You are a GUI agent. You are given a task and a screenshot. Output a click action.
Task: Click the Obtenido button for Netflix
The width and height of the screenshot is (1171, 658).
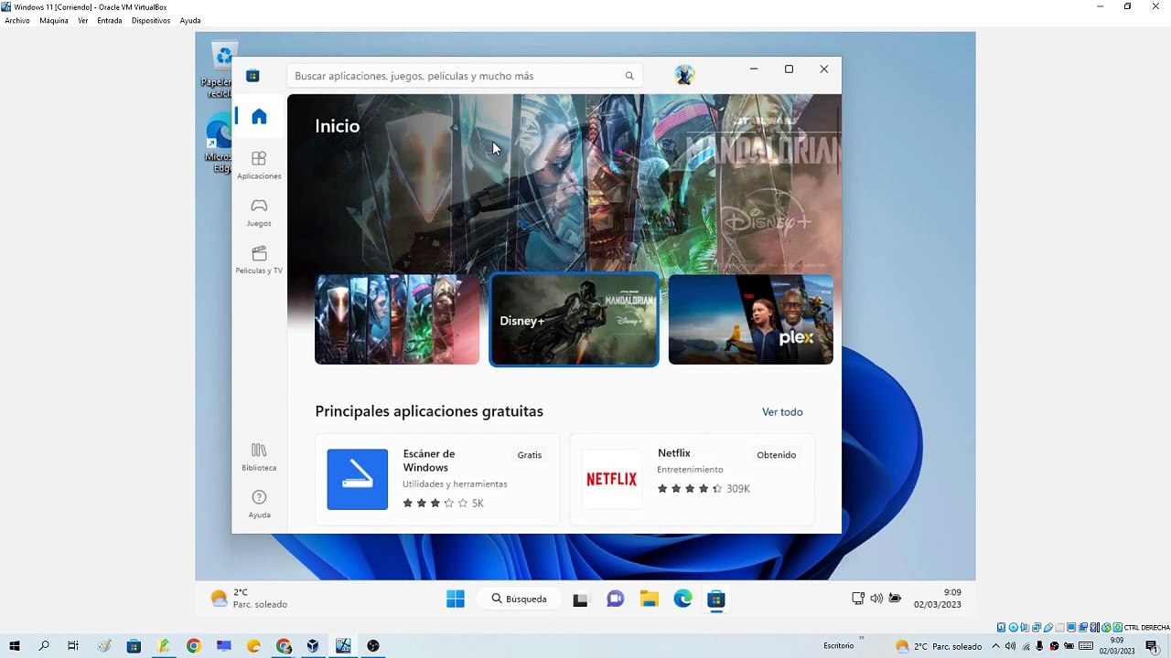tap(777, 455)
